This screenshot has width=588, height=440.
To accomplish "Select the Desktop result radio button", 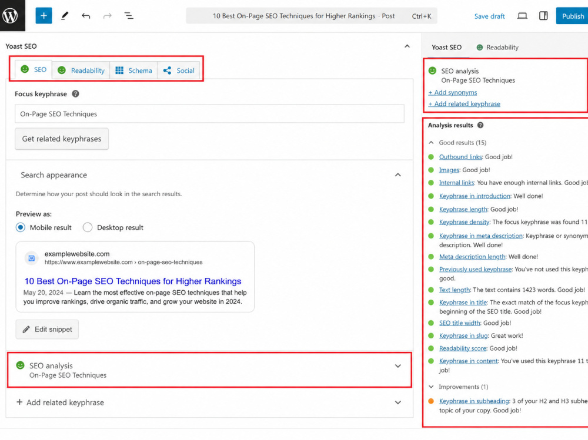I will (88, 227).
